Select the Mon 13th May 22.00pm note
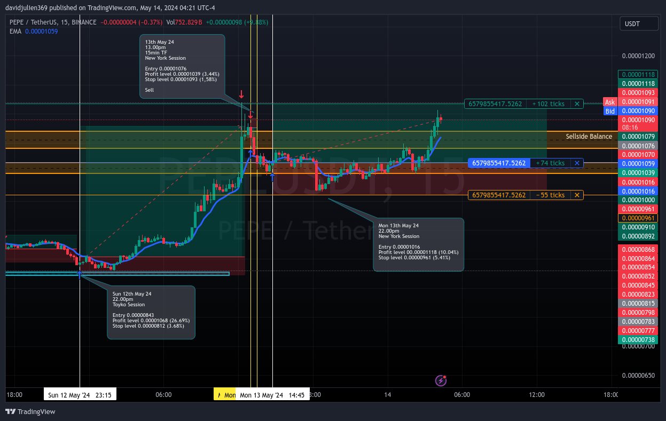Screen dimensions: 666x421 coord(419,244)
